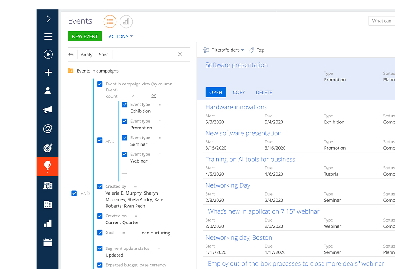Click the plus quick-add icon in sidebar

48,73
